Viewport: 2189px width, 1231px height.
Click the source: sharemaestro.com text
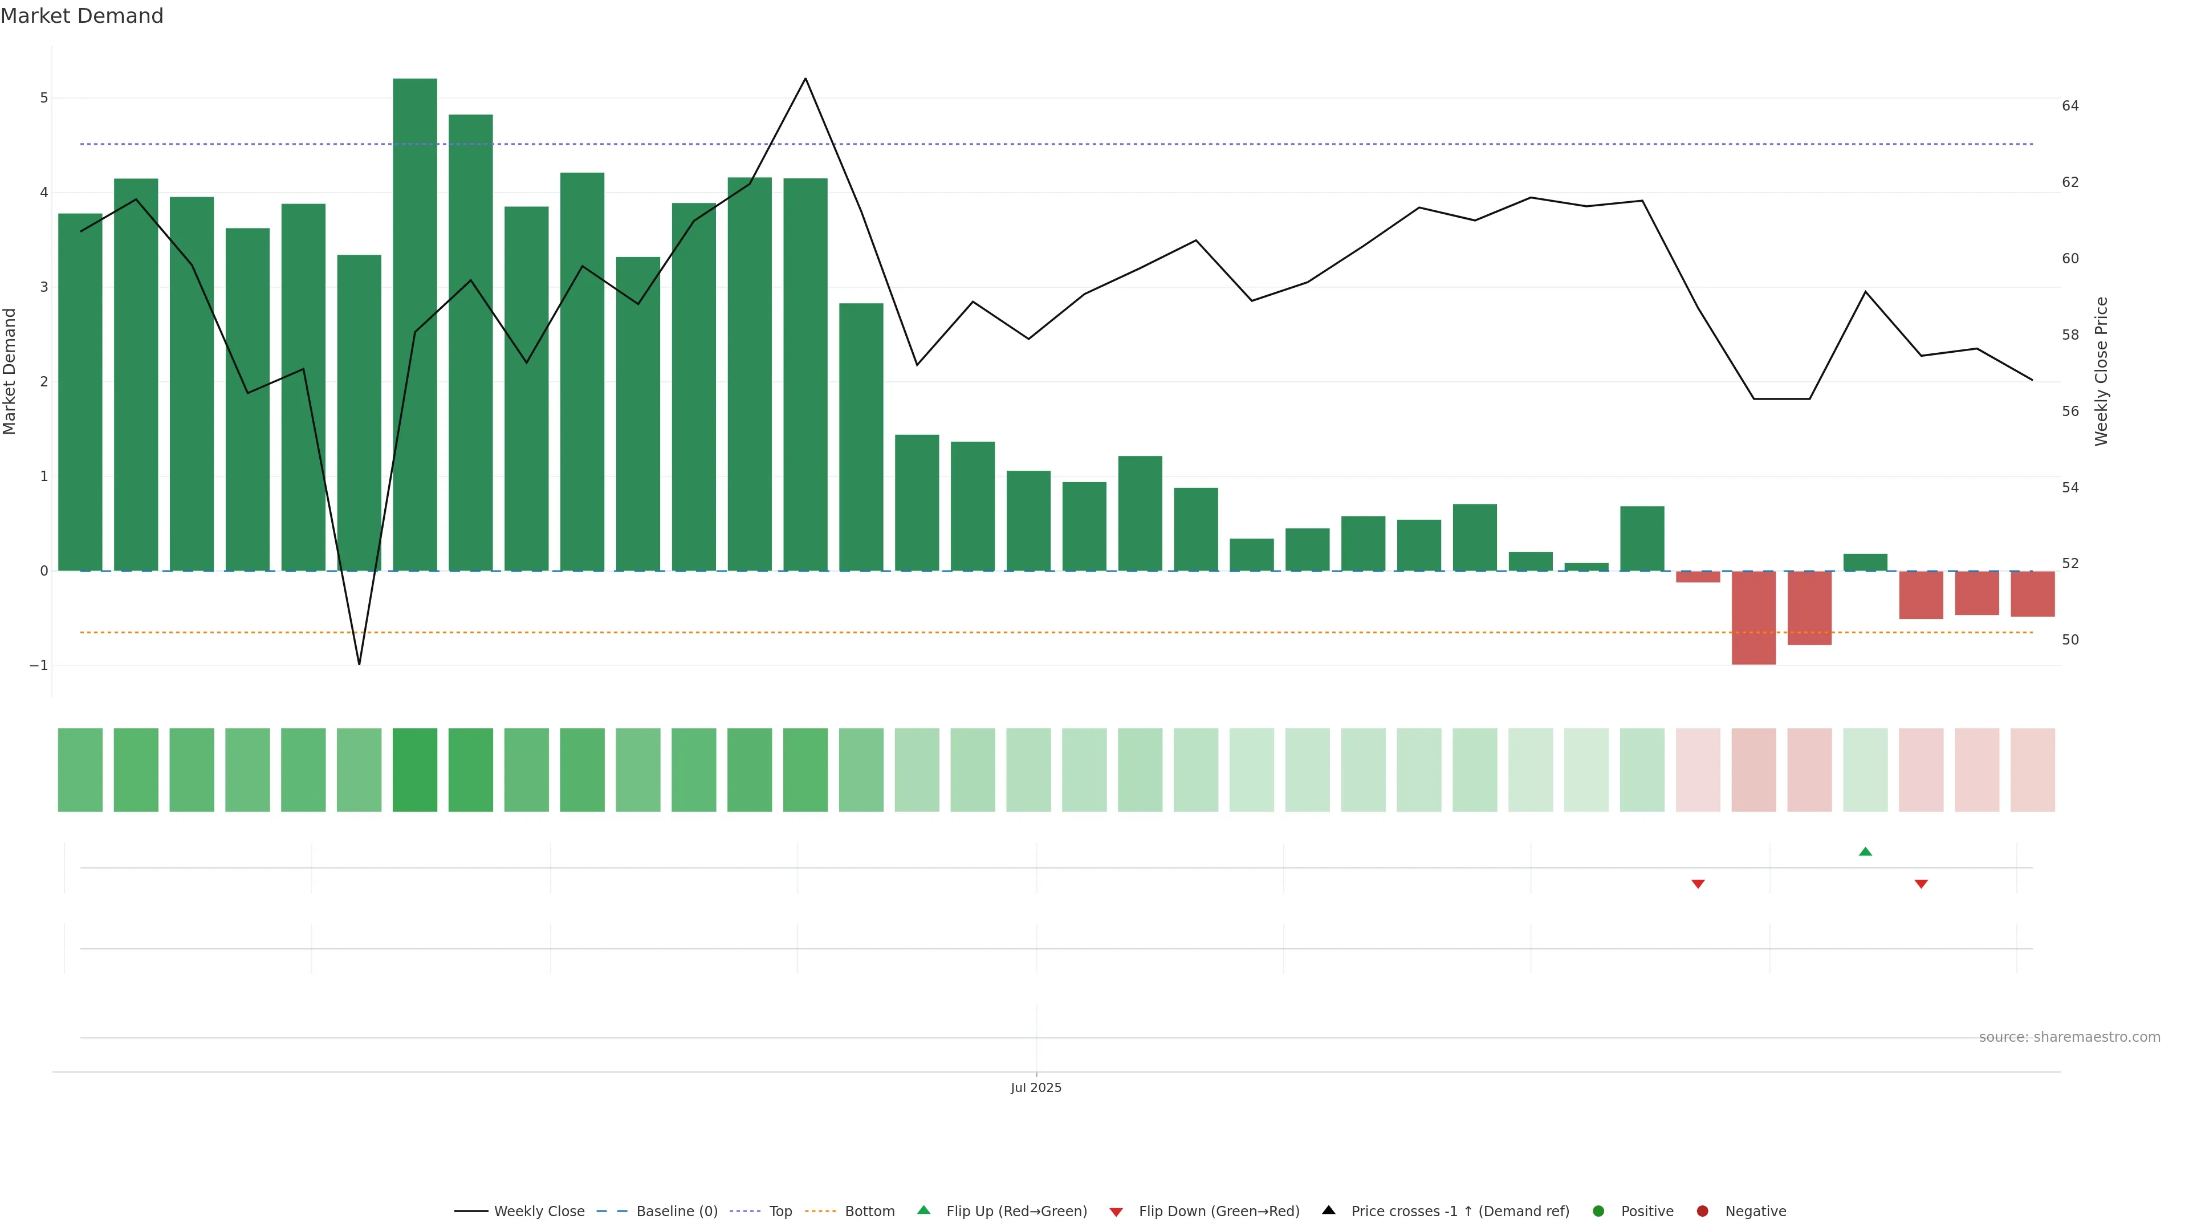coord(2069,1037)
